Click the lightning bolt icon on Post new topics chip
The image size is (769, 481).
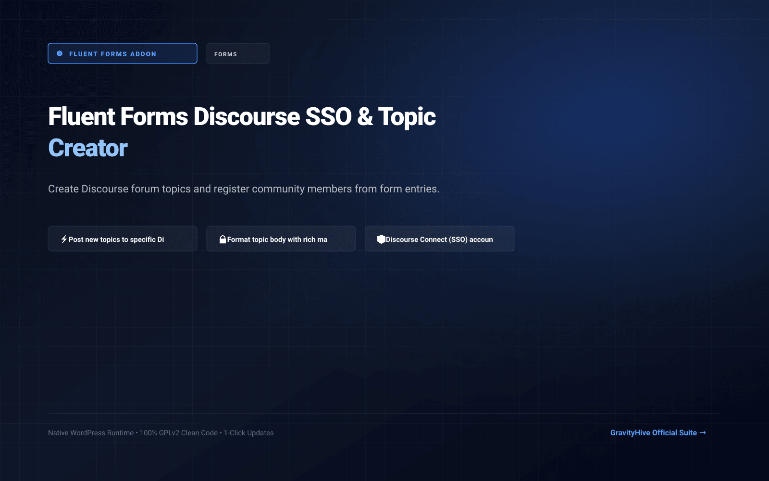pos(64,239)
